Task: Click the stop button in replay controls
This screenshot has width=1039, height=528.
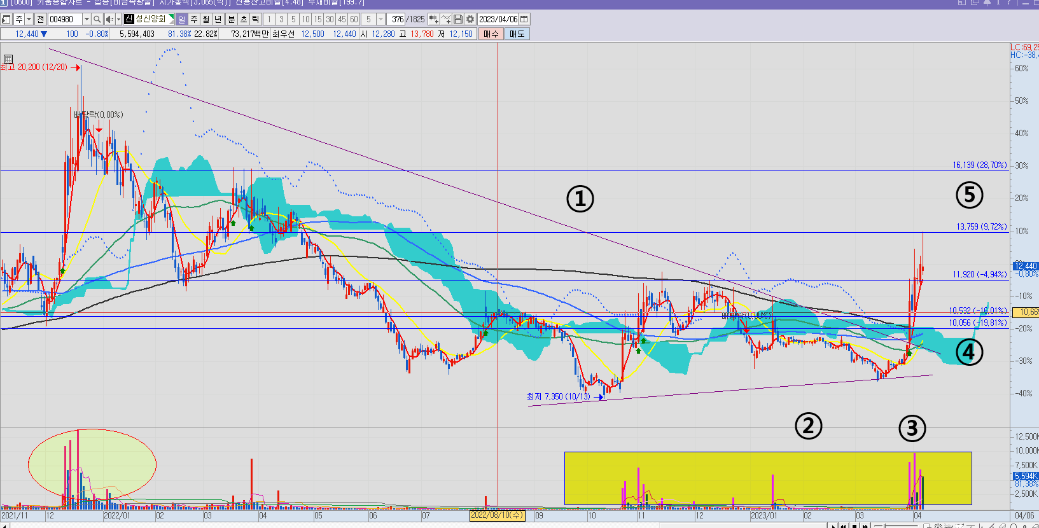Action: point(854,525)
